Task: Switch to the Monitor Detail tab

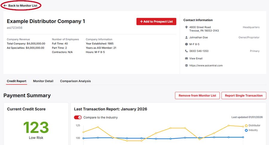Action: (43, 81)
